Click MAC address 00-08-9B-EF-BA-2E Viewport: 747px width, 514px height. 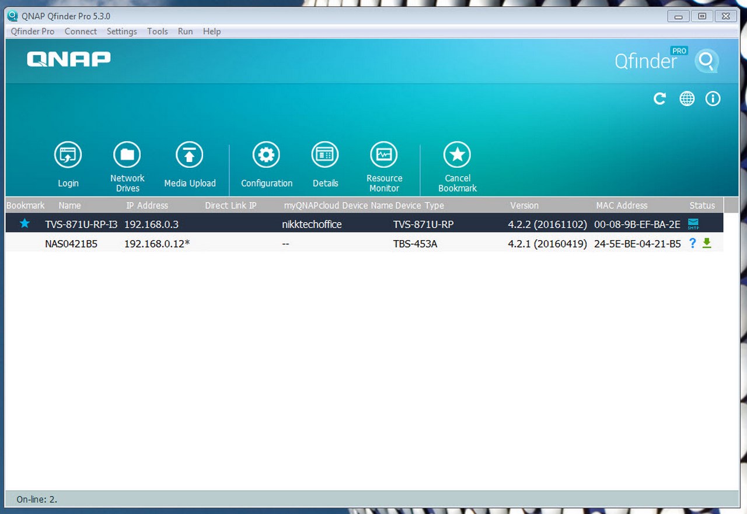click(x=637, y=224)
